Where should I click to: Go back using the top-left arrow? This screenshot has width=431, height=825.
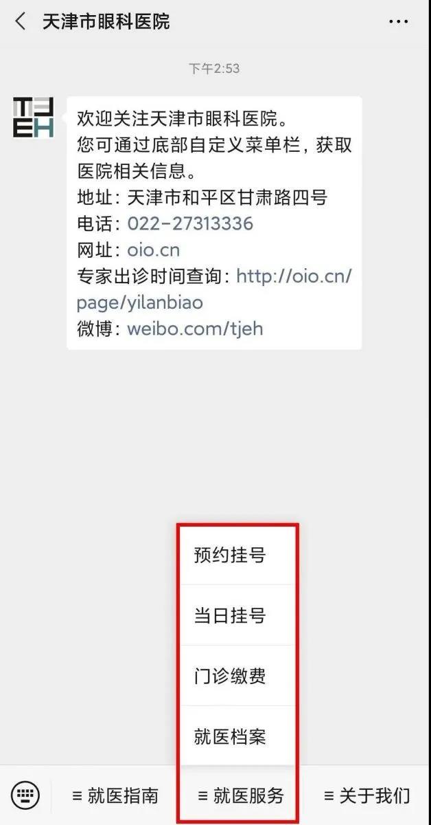tap(21, 22)
